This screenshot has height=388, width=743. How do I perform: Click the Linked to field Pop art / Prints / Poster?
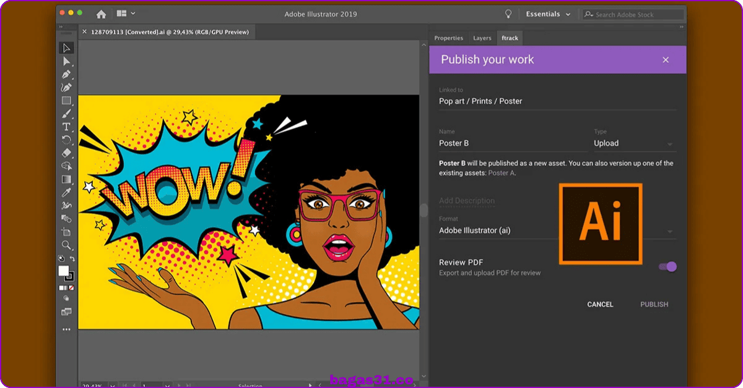point(558,101)
